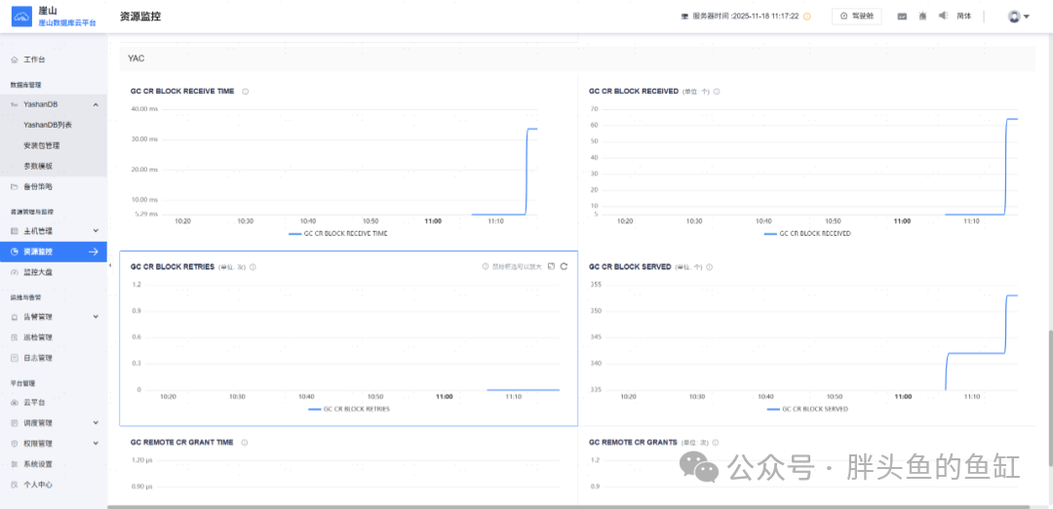This screenshot has width=1053, height=509.
Task: Click the GC CR BLOCK SERVED chart title
Action: [x=630, y=266]
